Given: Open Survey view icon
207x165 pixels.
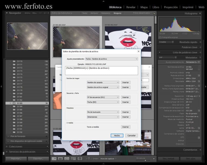Looking at the screenshot, I should (x=73, y=159).
